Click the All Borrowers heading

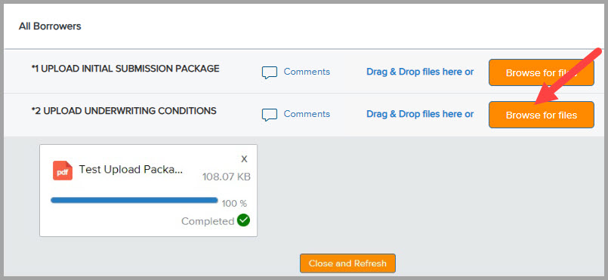click(50, 26)
